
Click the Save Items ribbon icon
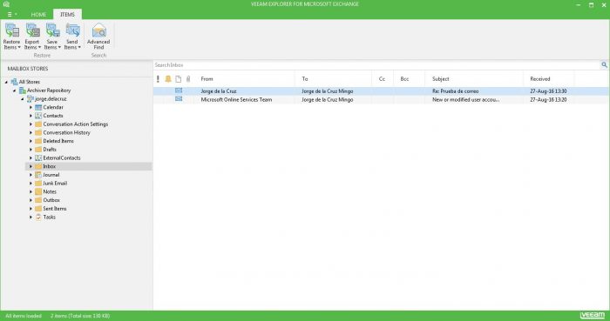(52, 30)
